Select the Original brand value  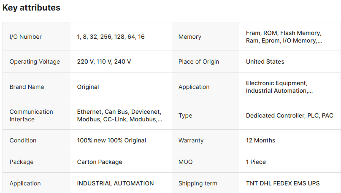(88, 87)
